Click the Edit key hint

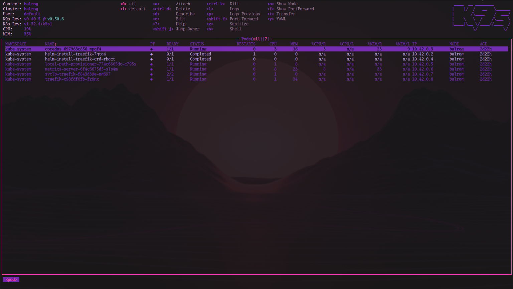(x=169, y=19)
